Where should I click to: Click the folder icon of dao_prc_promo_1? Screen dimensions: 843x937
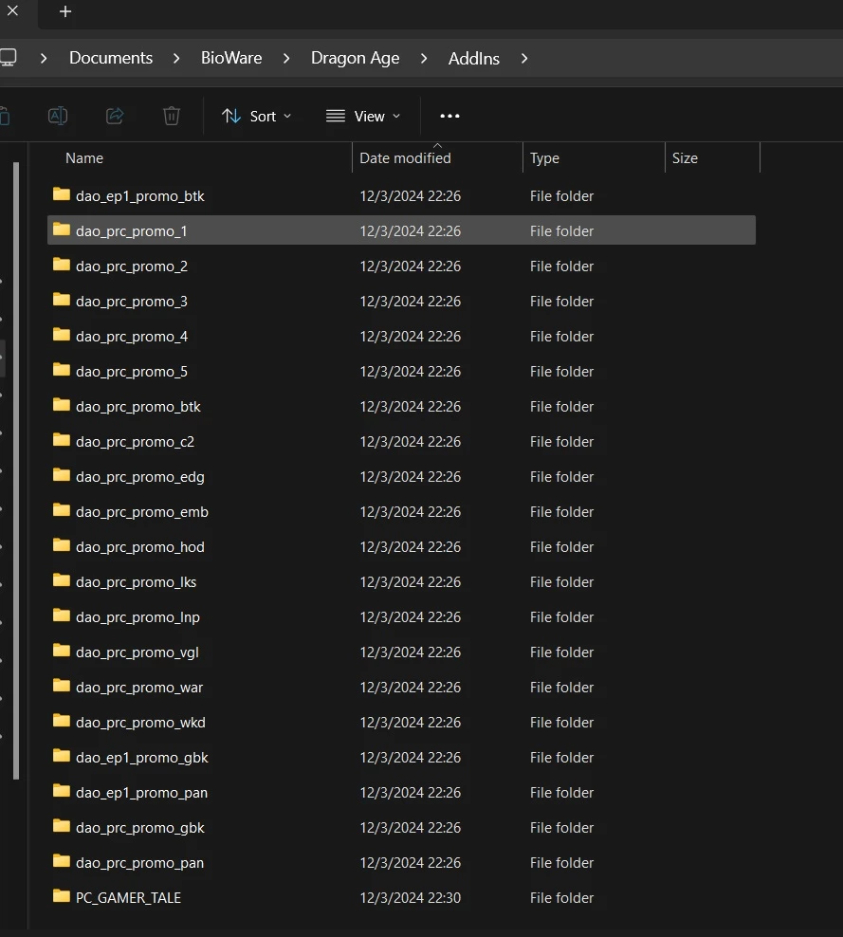coord(62,230)
